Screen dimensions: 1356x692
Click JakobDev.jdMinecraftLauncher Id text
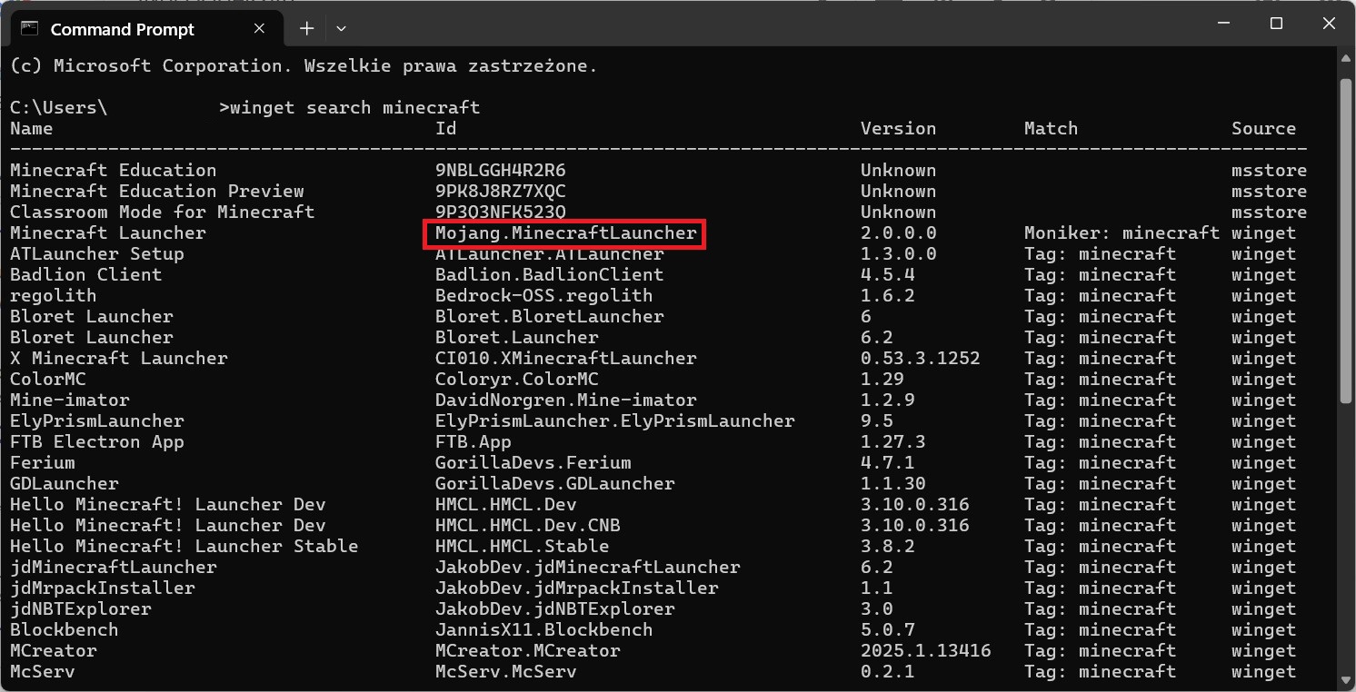coord(587,568)
